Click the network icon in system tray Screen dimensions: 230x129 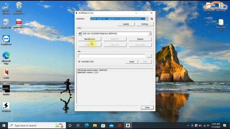[204, 125]
